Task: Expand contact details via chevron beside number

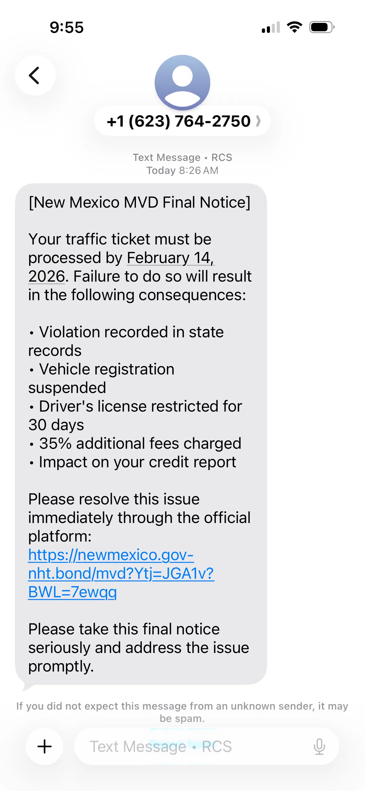Action: coord(259,121)
